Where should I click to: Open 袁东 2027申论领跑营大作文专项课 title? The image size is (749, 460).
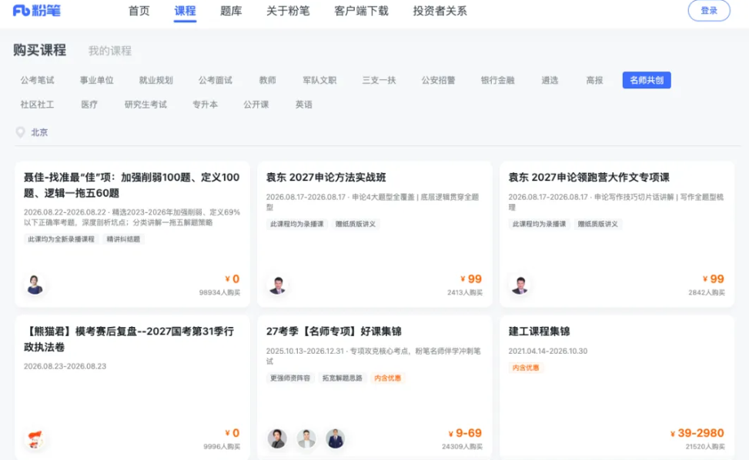(589, 178)
